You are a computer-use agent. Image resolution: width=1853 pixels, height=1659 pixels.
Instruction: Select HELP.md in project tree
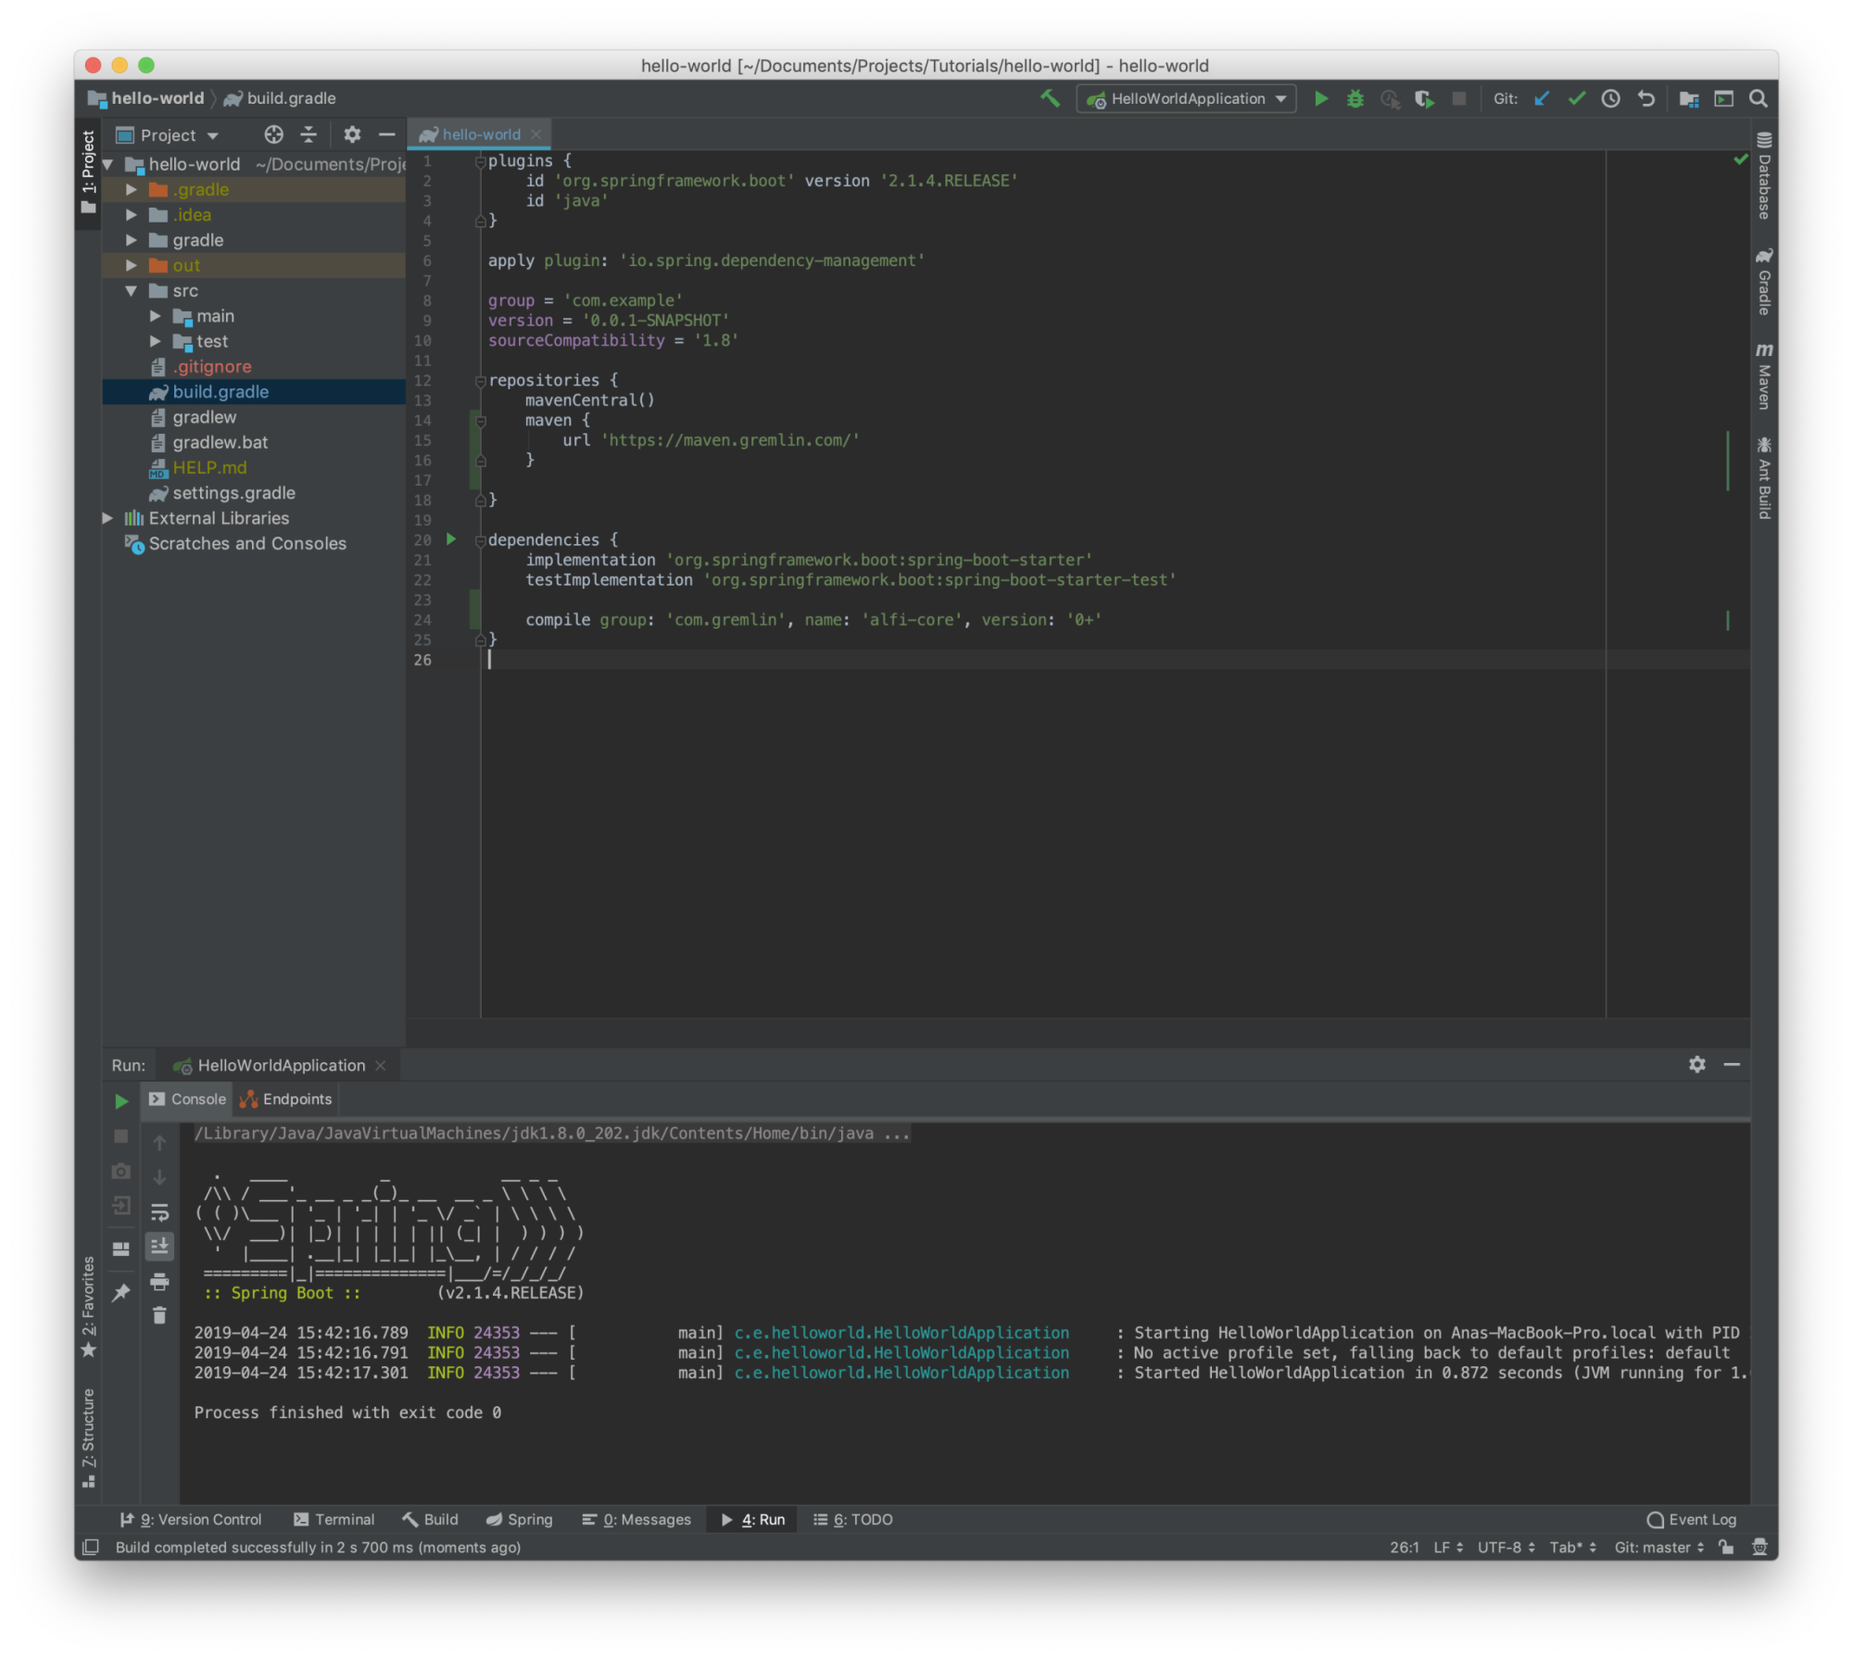pyautogui.click(x=209, y=468)
